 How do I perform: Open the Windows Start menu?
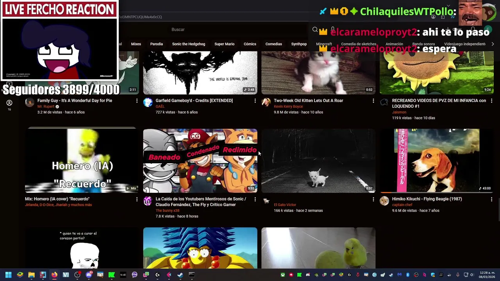coord(8,275)
